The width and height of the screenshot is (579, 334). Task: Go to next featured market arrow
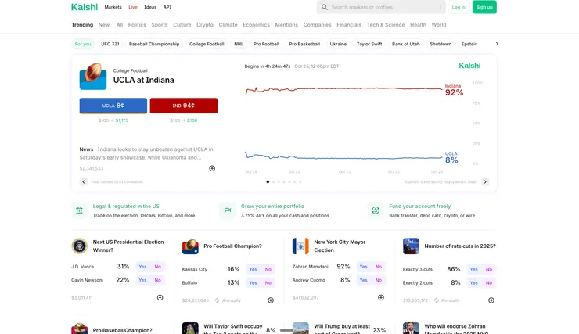click(x=485, y=182)
